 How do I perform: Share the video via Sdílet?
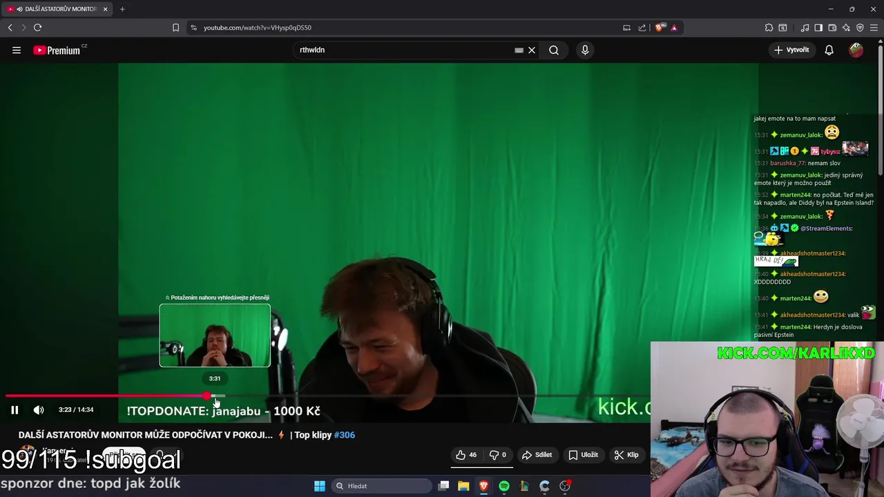tap(537, 455)
